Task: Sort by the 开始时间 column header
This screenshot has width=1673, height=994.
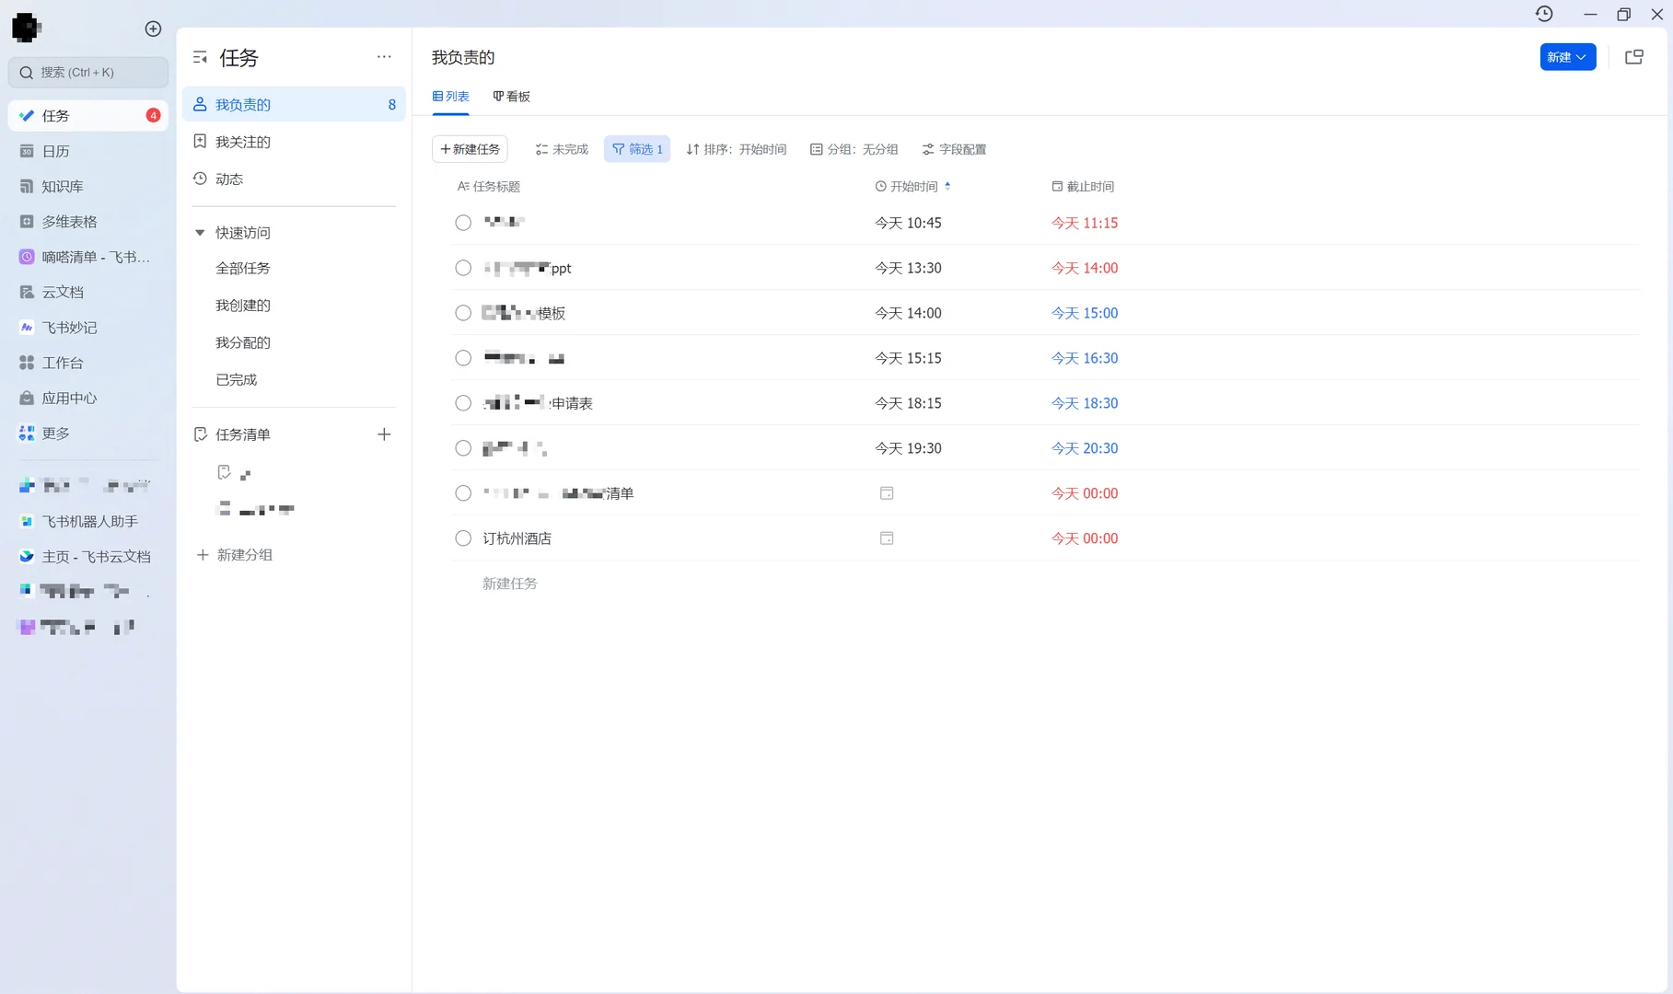Action: click(x=912, y=187)
